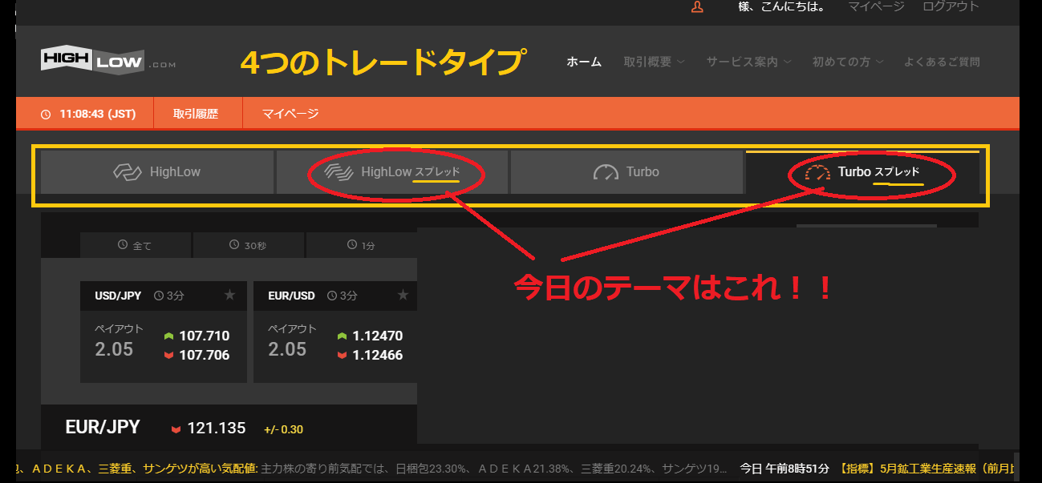Switch to the HighLow スプレッド tab
Viewport: 1042px width, 483px height.
coord(392,171)
